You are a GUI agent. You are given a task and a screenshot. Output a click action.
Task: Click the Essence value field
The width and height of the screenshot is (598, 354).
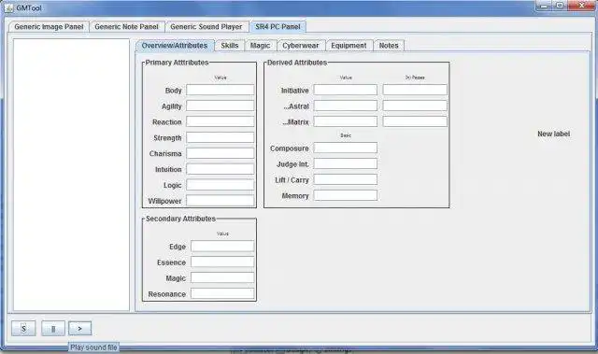[x=222, y=262]
